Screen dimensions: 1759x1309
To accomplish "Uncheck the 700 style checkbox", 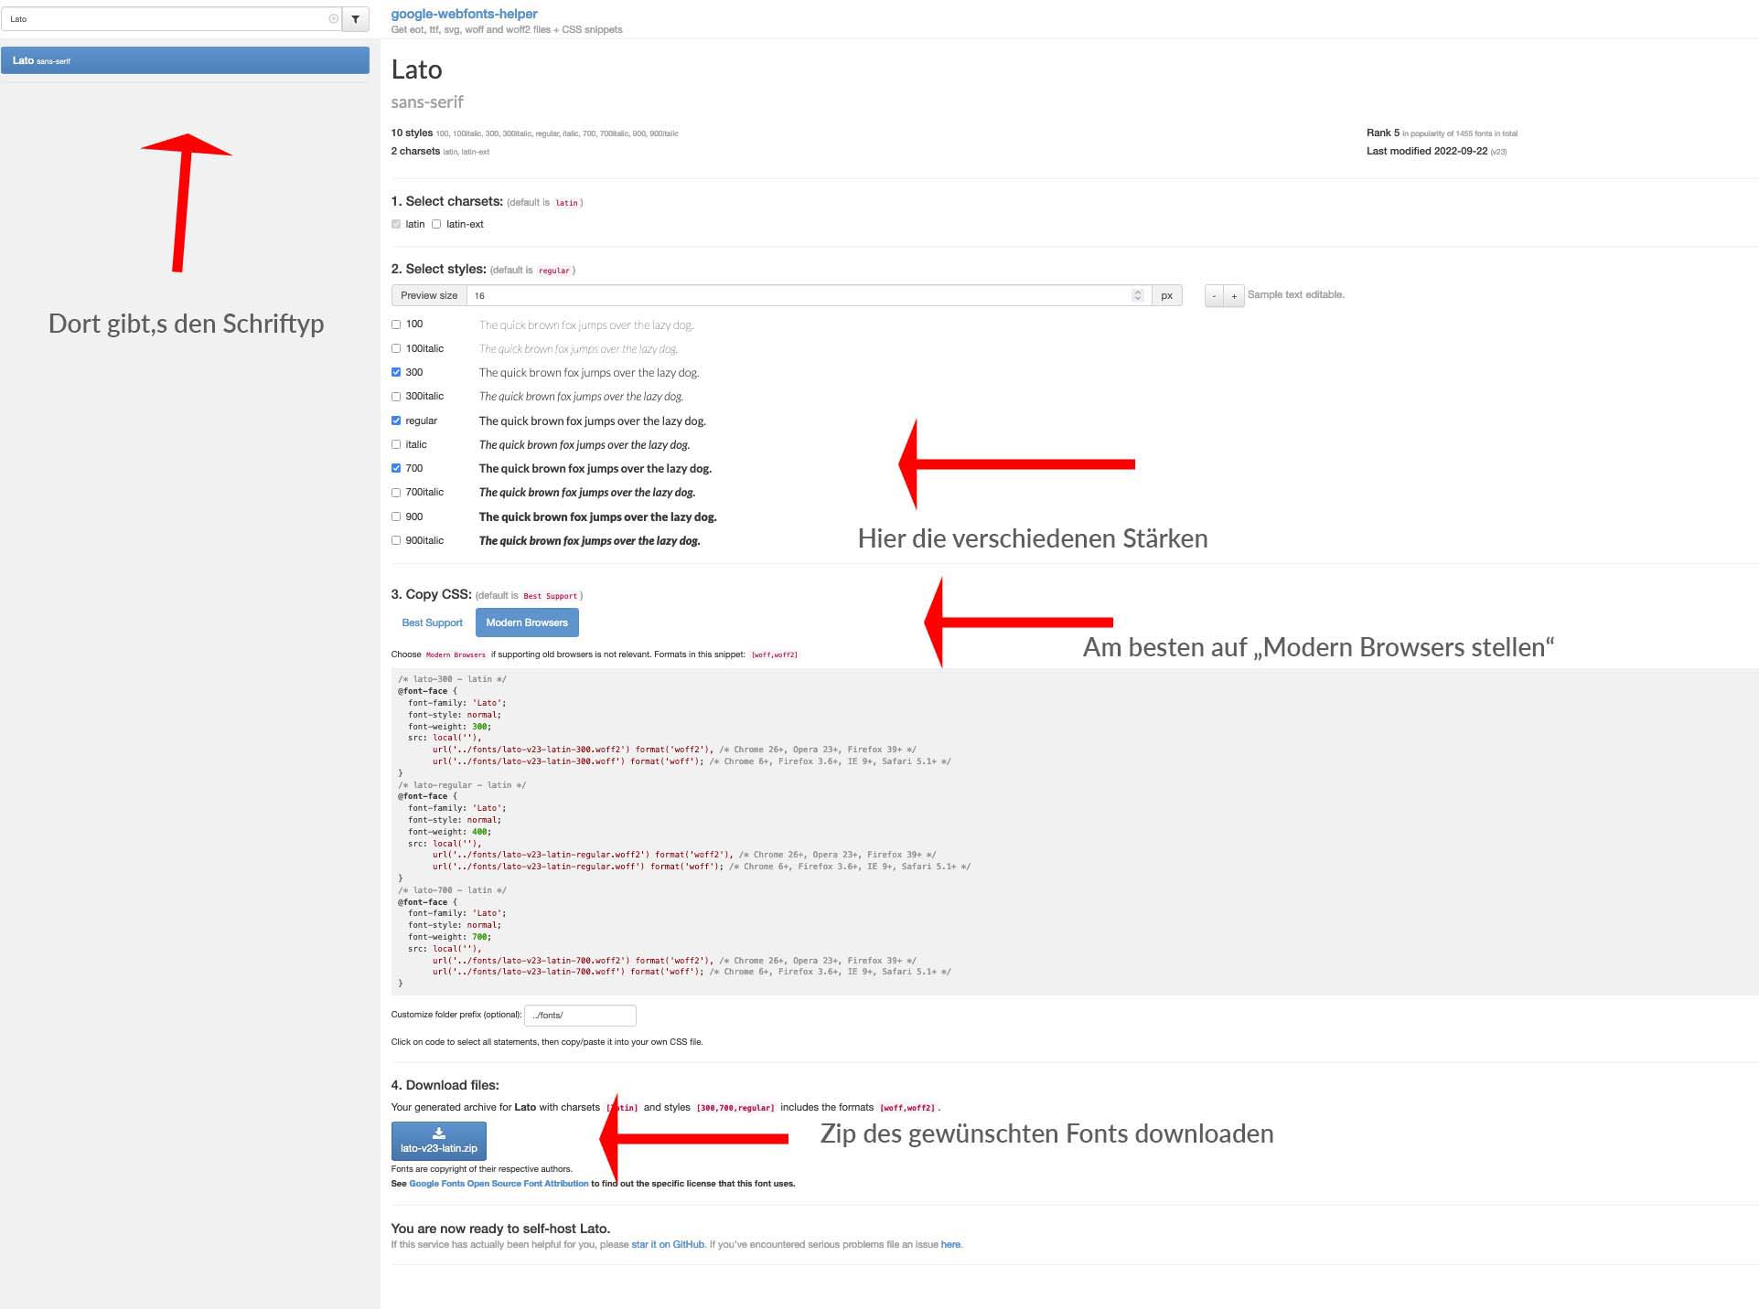I will click(x=396, y=468).
